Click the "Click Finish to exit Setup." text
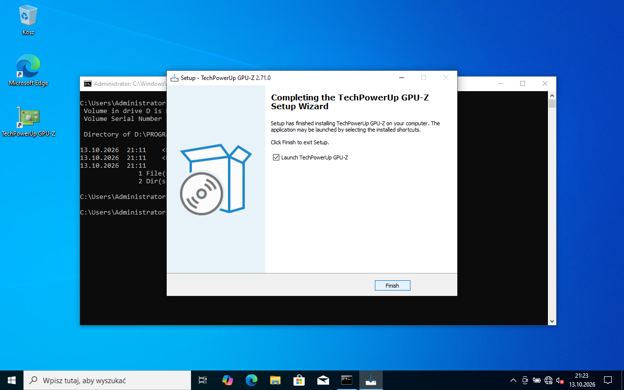The width and height of the screenshot is (624, 390). [x=300, y=142]
